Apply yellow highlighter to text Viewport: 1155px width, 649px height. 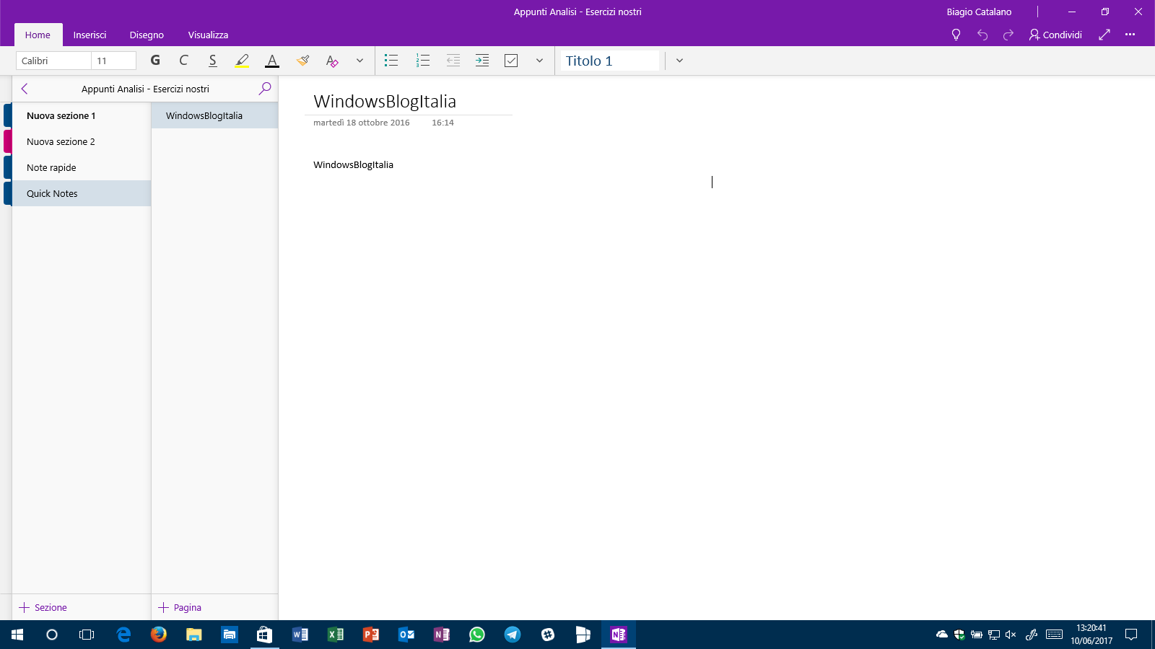pyautogui.click(x=242, y=61)
